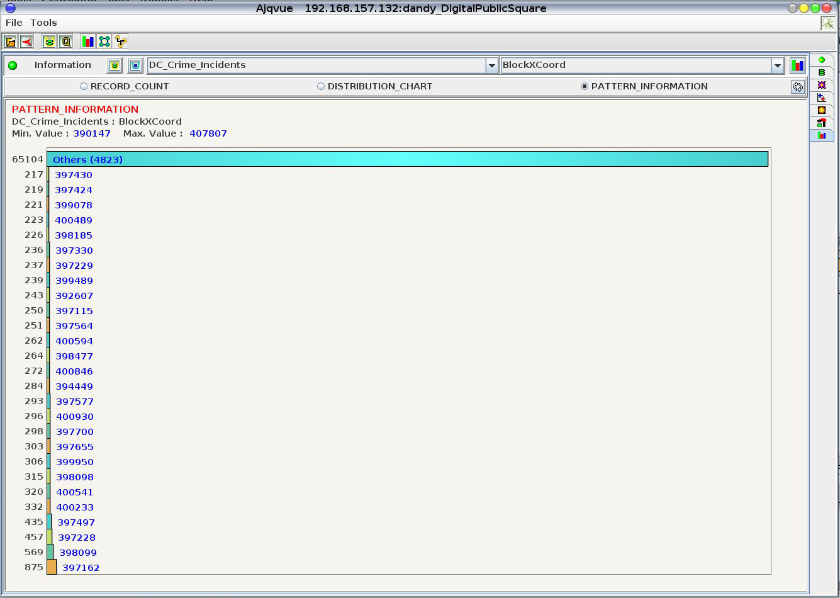Click the red arrow toolbar icon
Image resolution: width=840 pixels, height=598 pixels.
26,42
